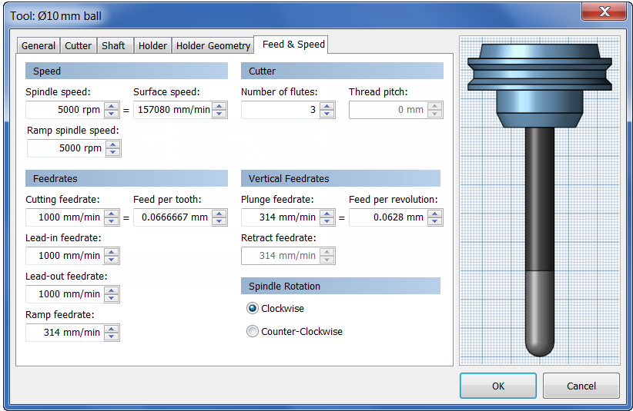
Task: Select Clockwise spindle rotation
Action: [276, 308]
